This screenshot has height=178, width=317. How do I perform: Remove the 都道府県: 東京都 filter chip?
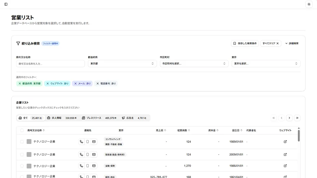tap(19, 84)
